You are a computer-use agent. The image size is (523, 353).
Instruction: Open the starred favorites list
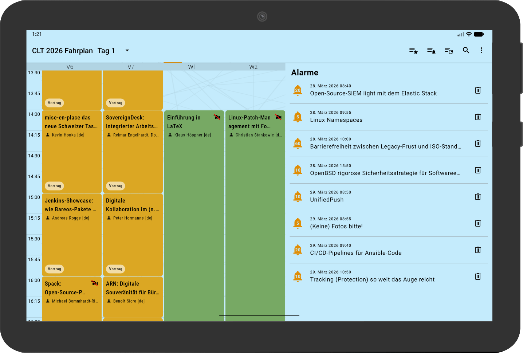tap(413, 51)
